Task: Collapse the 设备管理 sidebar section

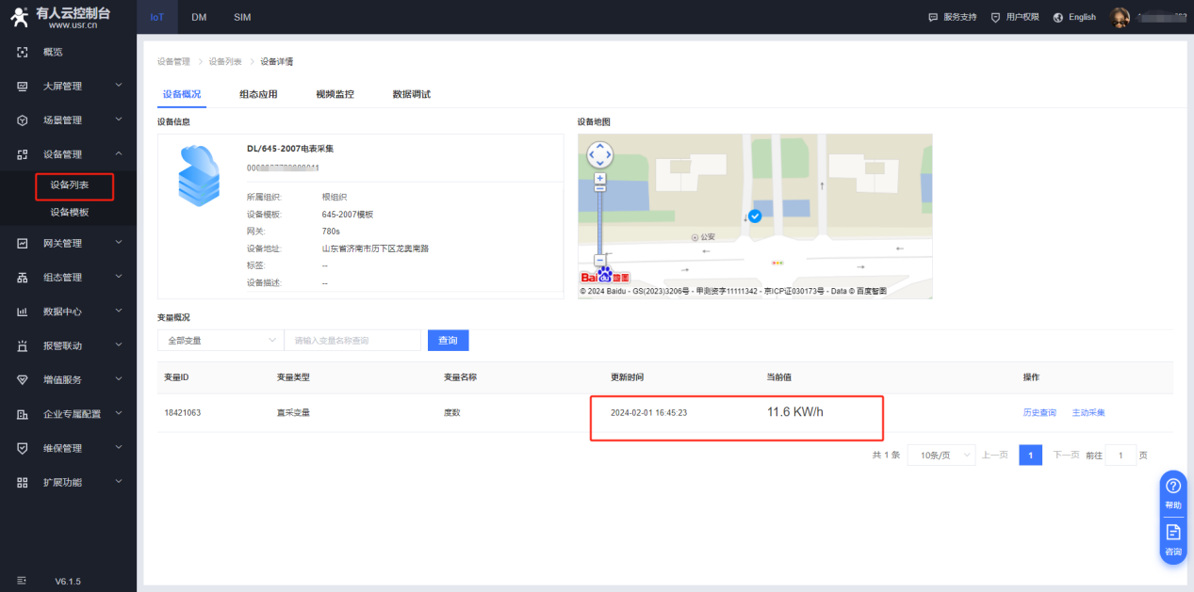Action: coord(118,153)
